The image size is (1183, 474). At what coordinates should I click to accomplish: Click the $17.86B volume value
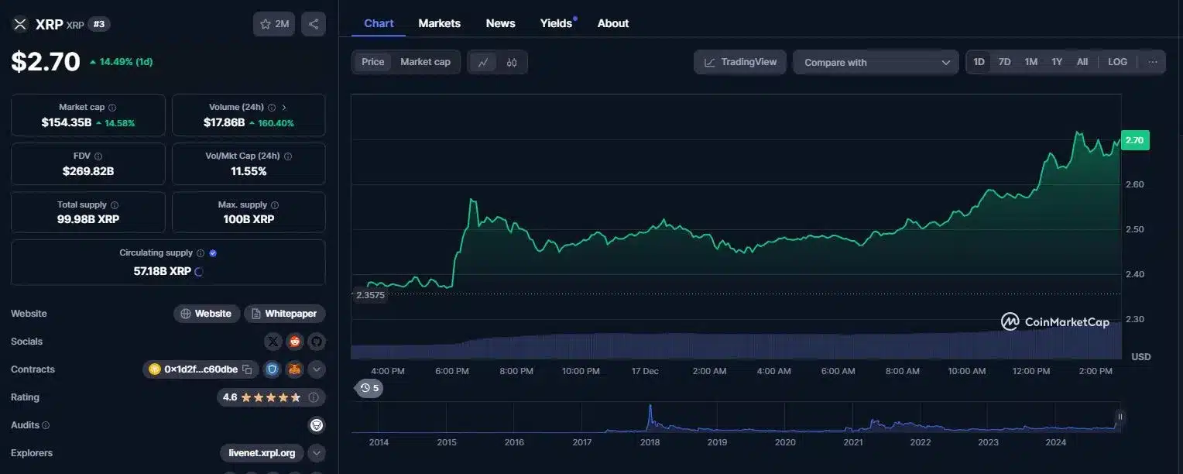coord(225,122)
